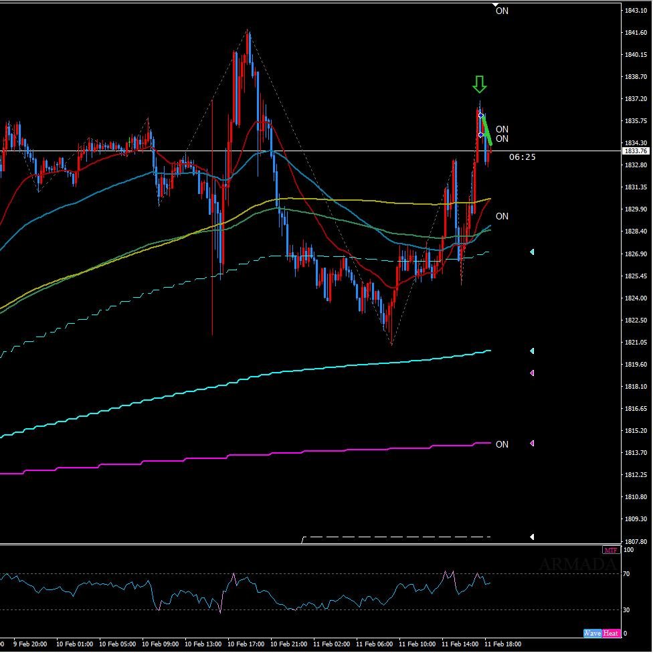Click the chart shift triangle at the top edge
Image resolution: width=653 pixels, height=653 pixels.
[495, 5]
